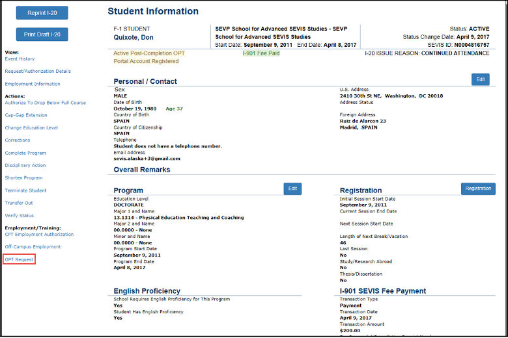Open Cap-Gap Extension action
Image resolution: width=508 pixels, height=338 pixels.
(26, 115)
